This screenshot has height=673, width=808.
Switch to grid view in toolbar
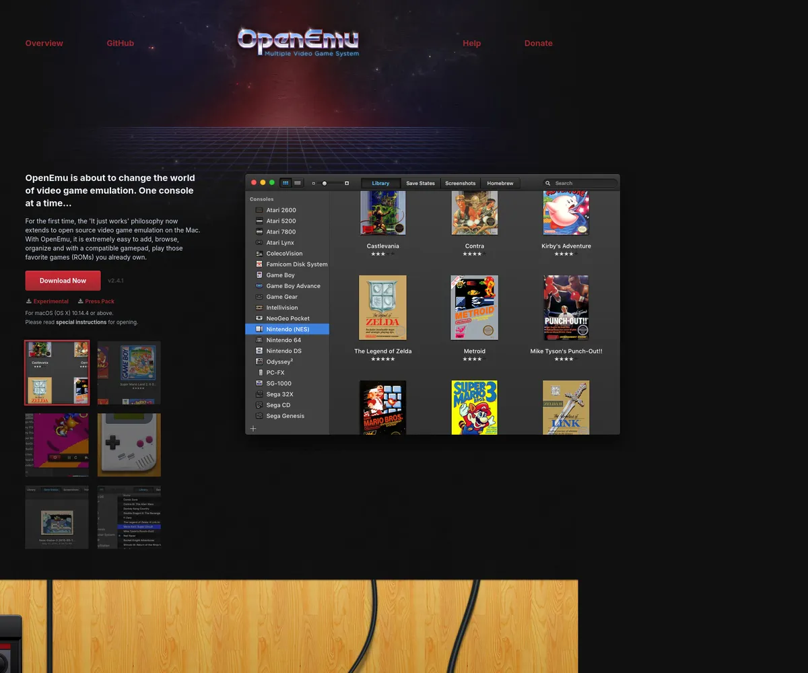285,183
